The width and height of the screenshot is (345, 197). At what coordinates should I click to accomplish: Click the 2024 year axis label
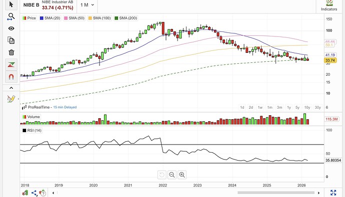[x=232, y=186]
